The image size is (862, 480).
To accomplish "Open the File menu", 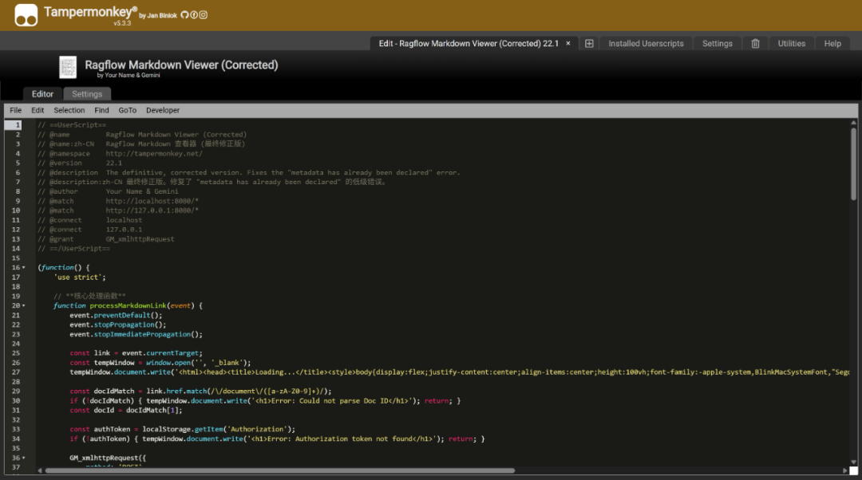I will pos(16,110).
